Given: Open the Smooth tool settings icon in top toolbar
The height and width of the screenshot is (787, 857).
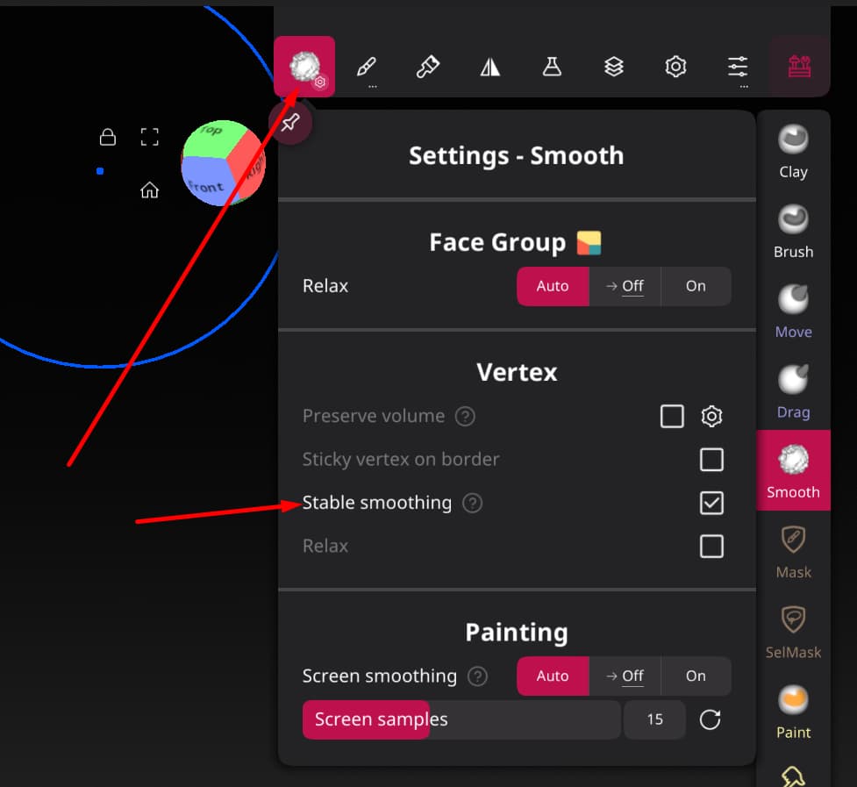Looking at the screenshot, I should (304, 67).
